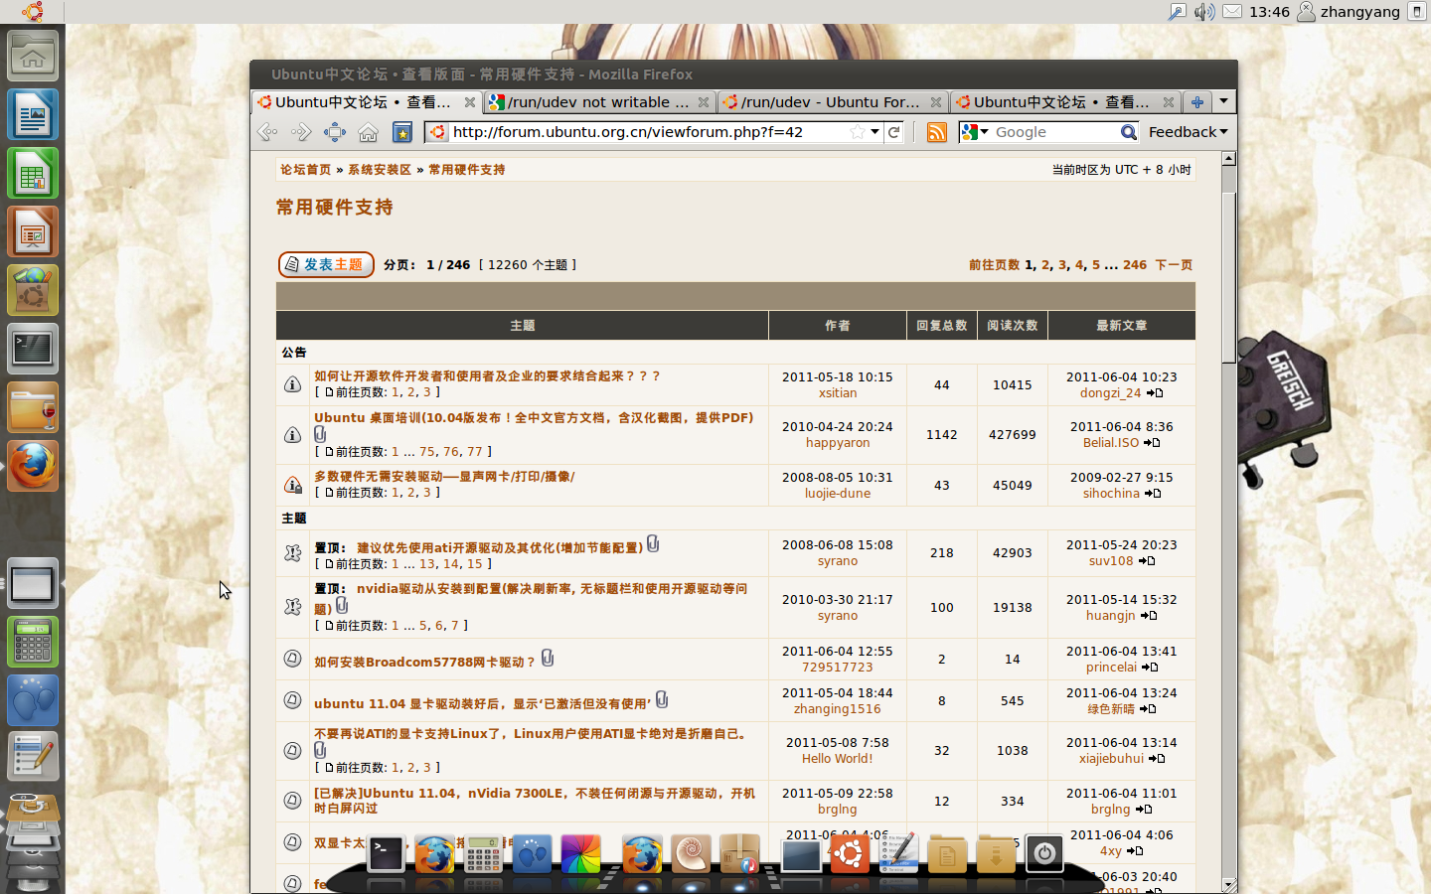This screenshot has width=1431, height=894.
Task: Reload the page with the refresh icon
Action: 894,132
